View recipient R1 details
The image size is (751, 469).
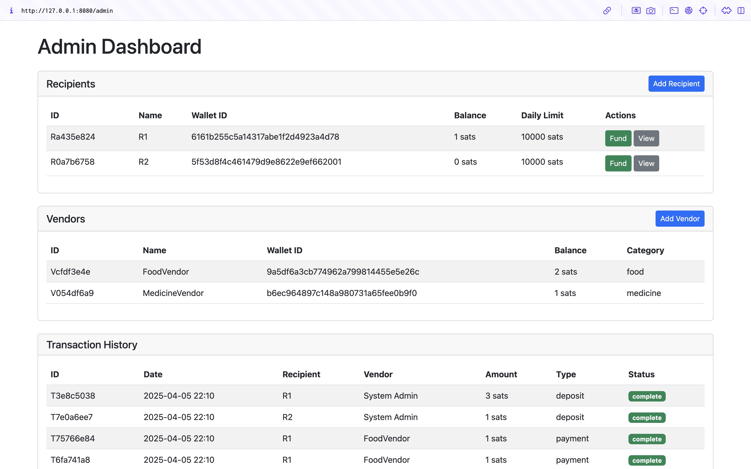pos(646,138)
